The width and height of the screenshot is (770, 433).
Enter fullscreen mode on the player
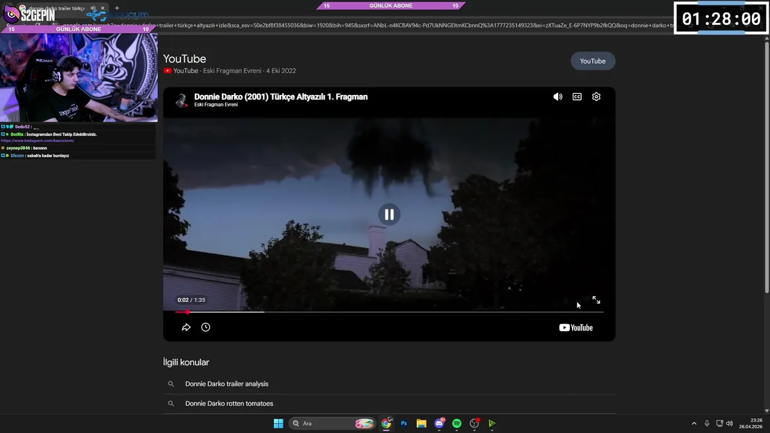pyautogui.click(x=596, y=299)
